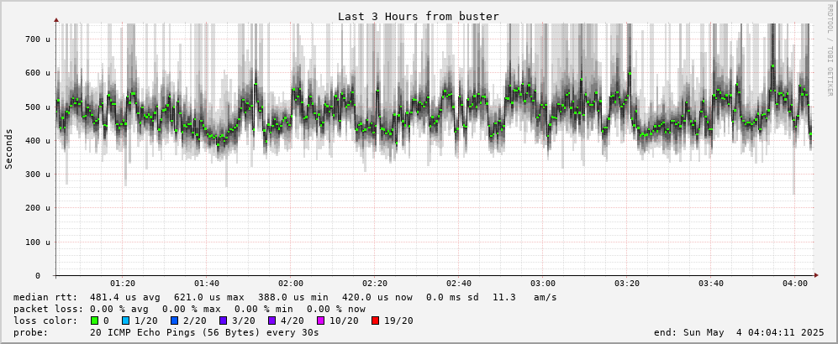
Task: Click the 02:20 time axis label
Action: click(375, 284)
